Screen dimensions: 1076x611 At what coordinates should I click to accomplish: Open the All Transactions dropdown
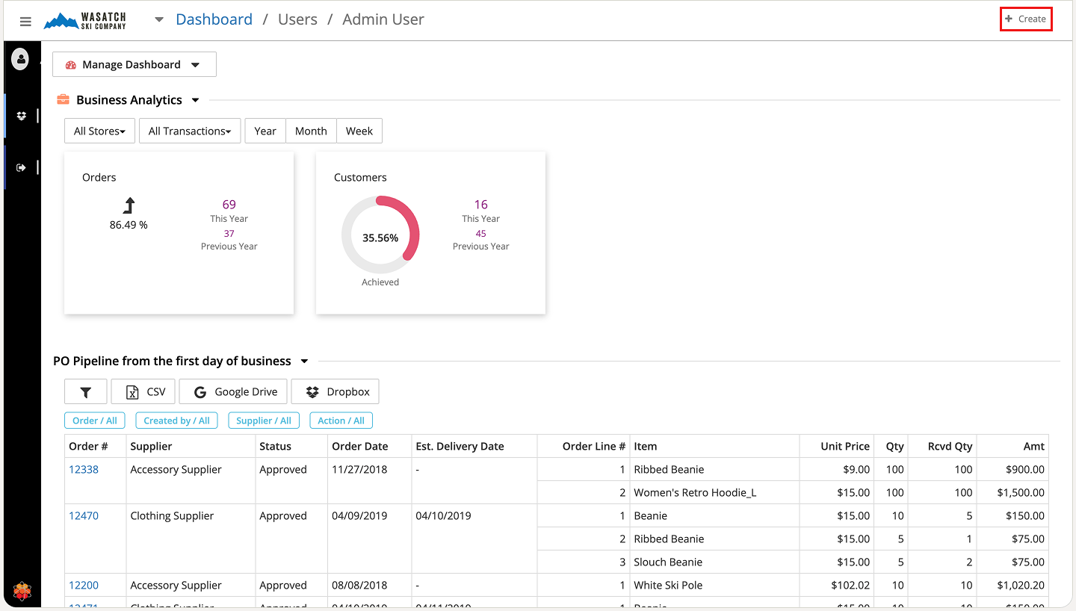click(x=189, y=131)
